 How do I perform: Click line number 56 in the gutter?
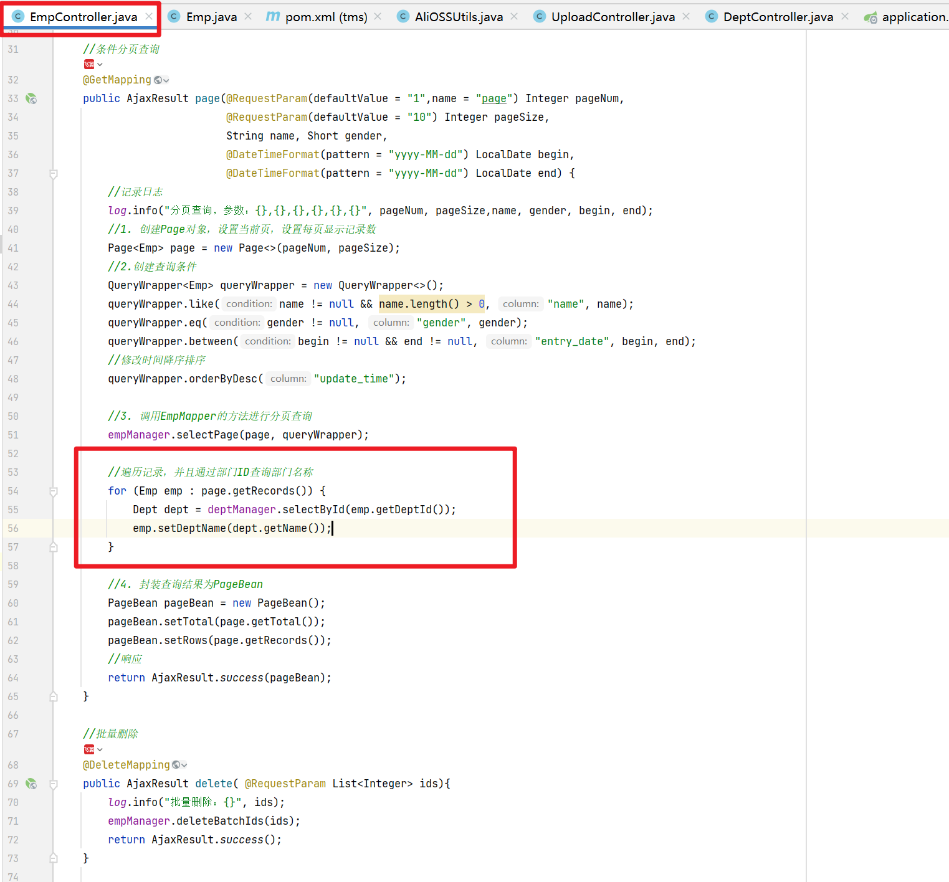tap(13, 528)
